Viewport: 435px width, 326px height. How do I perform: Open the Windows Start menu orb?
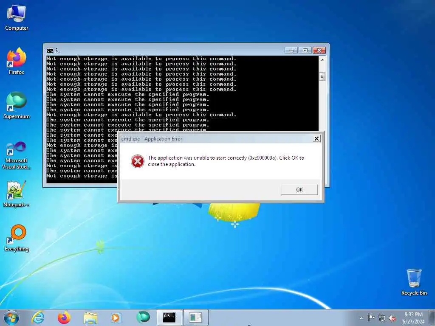11,318
